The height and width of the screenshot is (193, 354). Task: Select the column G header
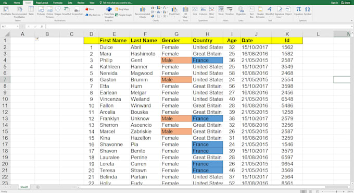pos(176,34)
